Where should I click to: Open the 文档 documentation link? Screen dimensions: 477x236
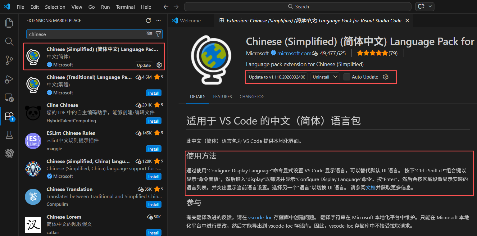point(371,188)
